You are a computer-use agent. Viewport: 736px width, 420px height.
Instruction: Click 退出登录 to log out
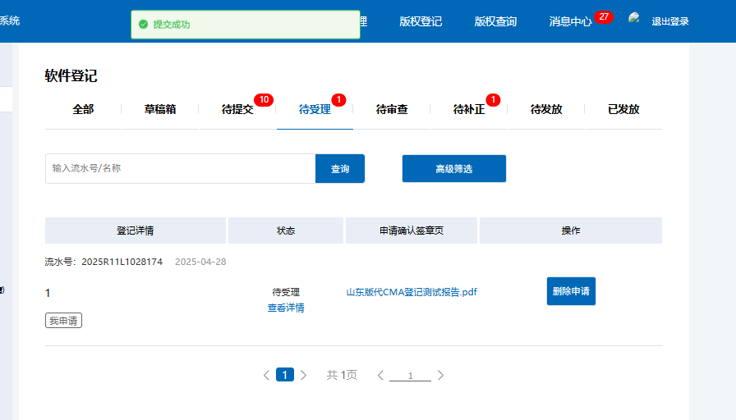670,21
